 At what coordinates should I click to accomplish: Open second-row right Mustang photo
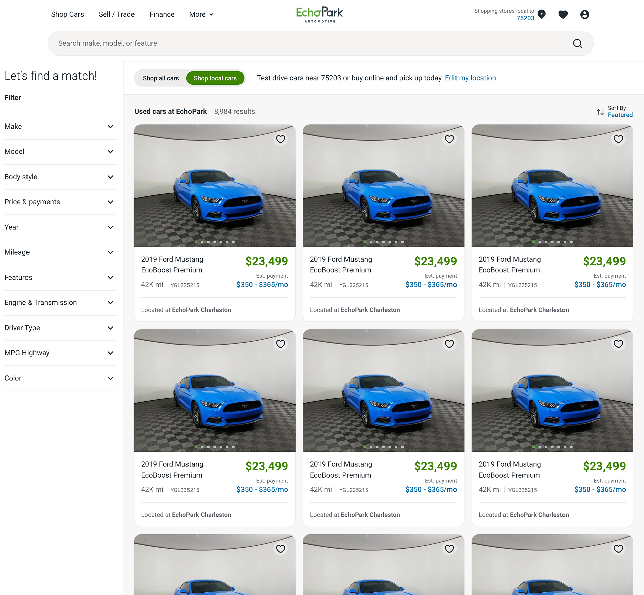pos(552,390)
